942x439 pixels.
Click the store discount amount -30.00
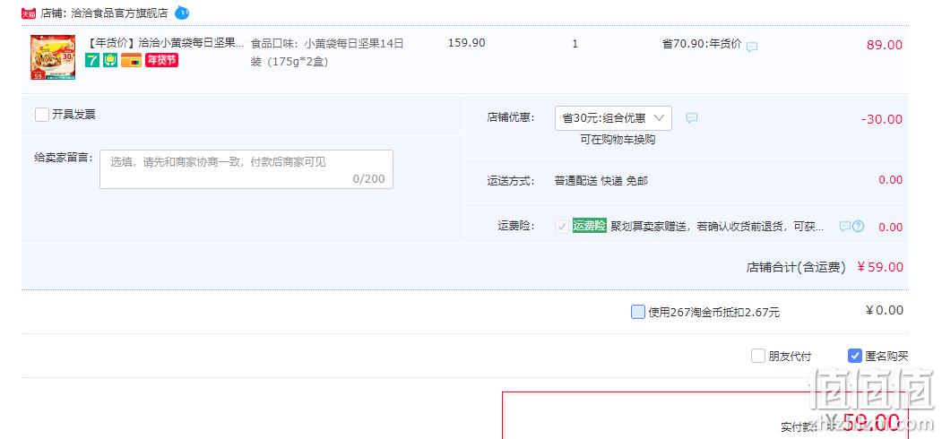click(x=882, y=119)
